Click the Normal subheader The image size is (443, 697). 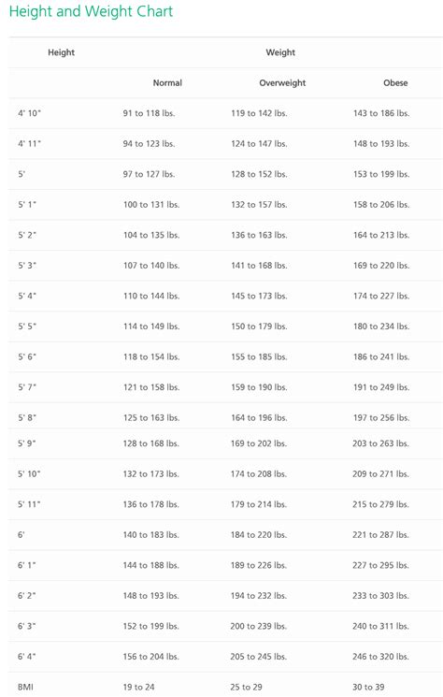[x=167, y=82]
